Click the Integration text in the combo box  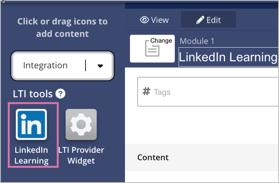45,65
